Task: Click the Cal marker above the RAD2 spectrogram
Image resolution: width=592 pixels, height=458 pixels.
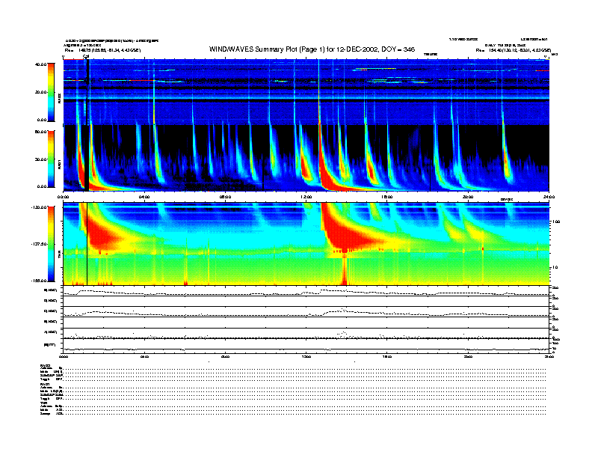Action: coord(86,56)
